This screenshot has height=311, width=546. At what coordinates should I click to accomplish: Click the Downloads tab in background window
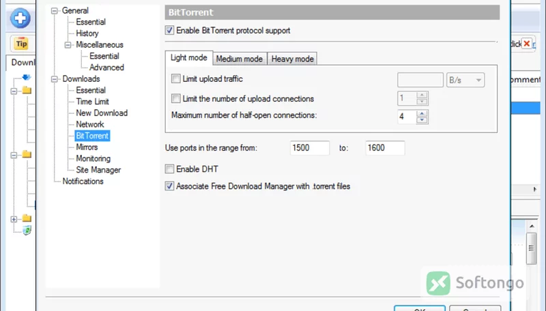[x=22, y=63]
